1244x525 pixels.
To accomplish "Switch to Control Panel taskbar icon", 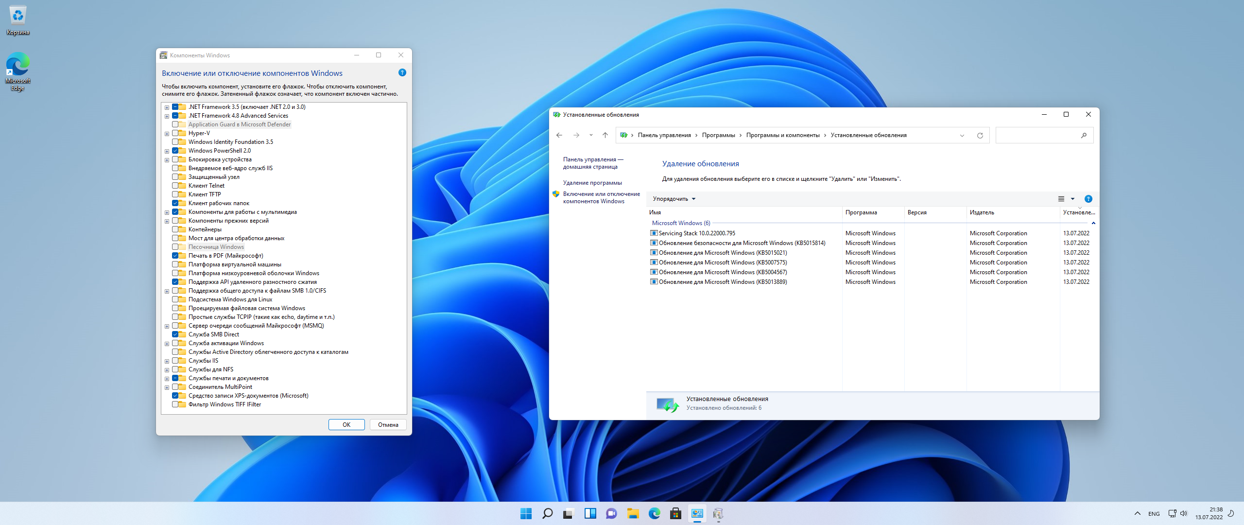I will (x=697, y=513).
